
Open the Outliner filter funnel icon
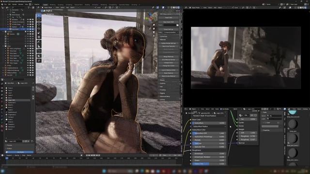coord(29,8)
